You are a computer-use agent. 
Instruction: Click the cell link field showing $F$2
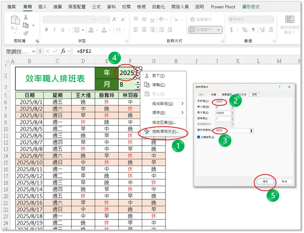232,130
